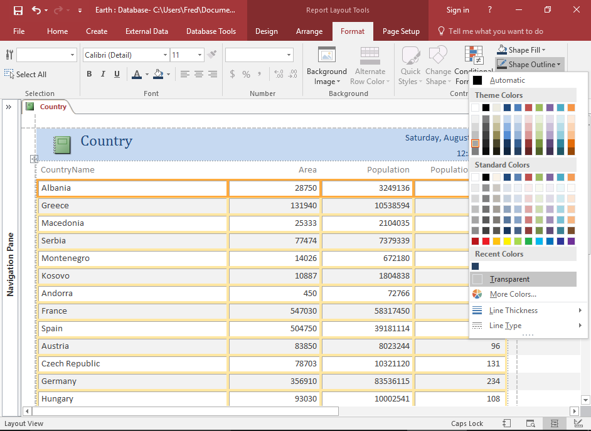Click the Format Painter icon

[211, 55]
